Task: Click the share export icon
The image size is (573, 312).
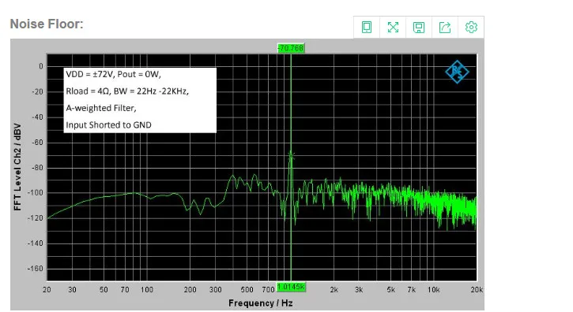Action: point(445,28)
